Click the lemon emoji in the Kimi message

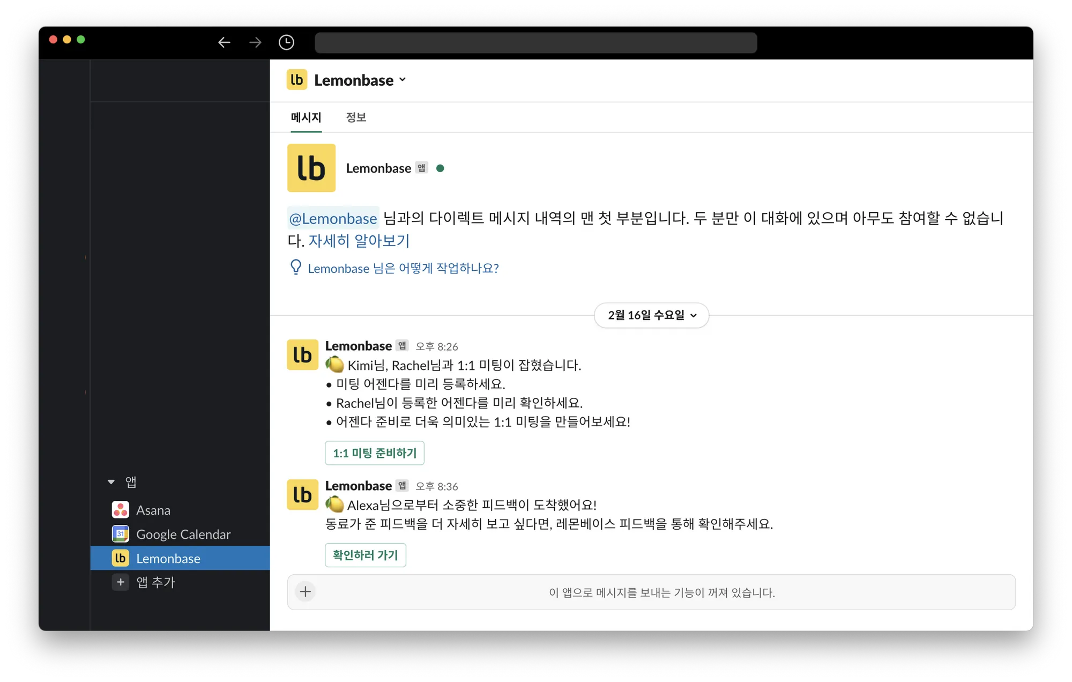click(x=334, y=365)
